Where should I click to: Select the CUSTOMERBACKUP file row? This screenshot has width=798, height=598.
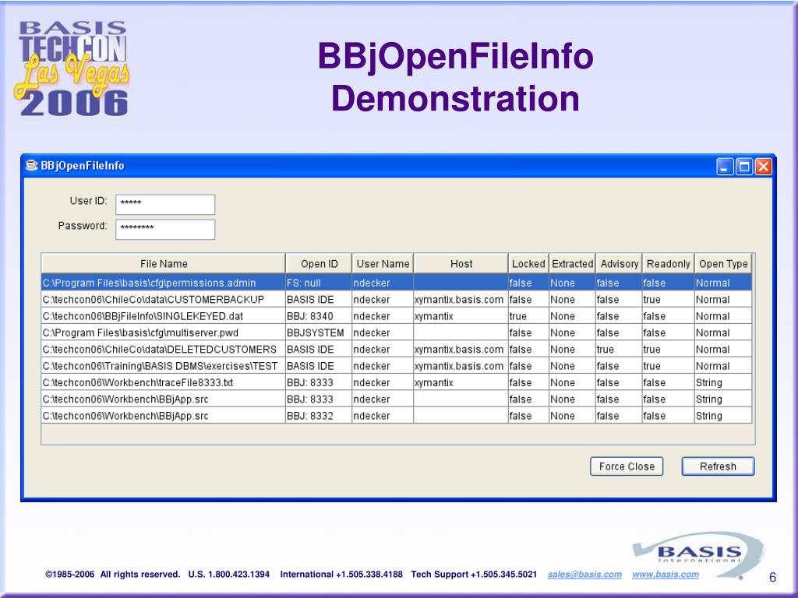(x=397, y=300)
